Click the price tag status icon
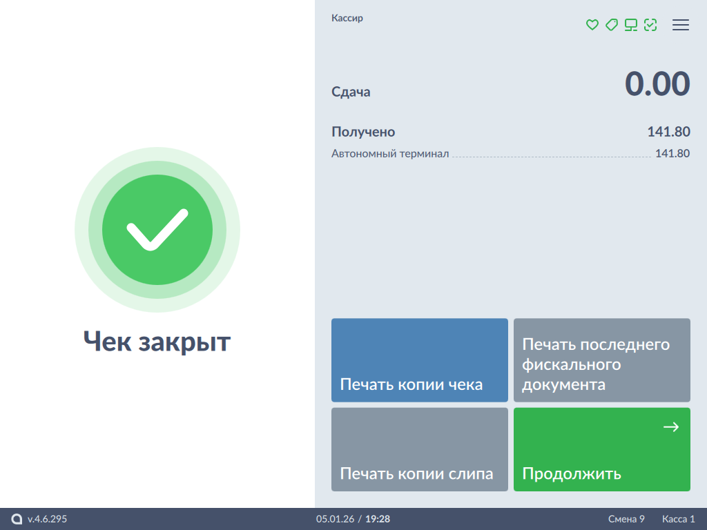Image resolution: width=707 pixels, height=530 pixels. pyautogui.click(x=611, y=25)
